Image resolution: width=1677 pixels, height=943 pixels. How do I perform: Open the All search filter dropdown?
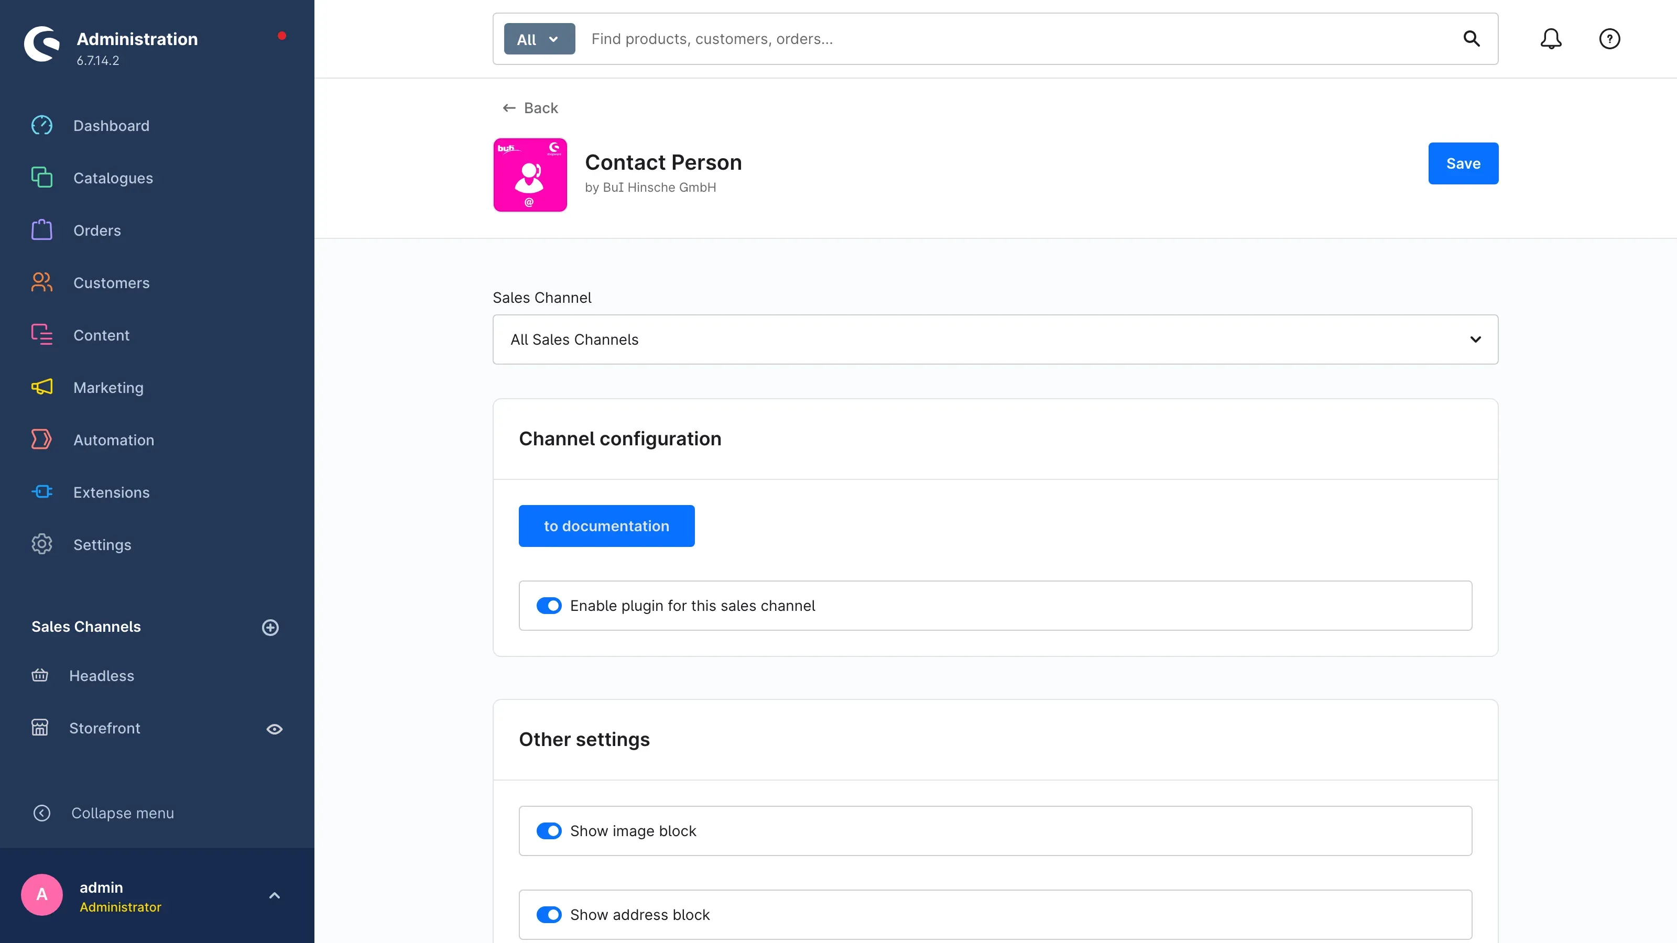pyautogui.click(x=539, y=39)
